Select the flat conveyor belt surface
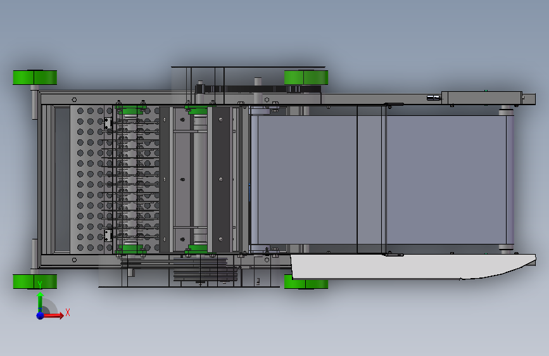The image size is (549, 356). coord(382,179)
